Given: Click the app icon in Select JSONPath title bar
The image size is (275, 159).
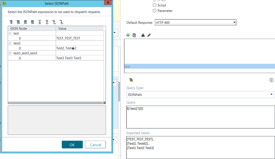Looking at the screenshot, I should (5, 3).
